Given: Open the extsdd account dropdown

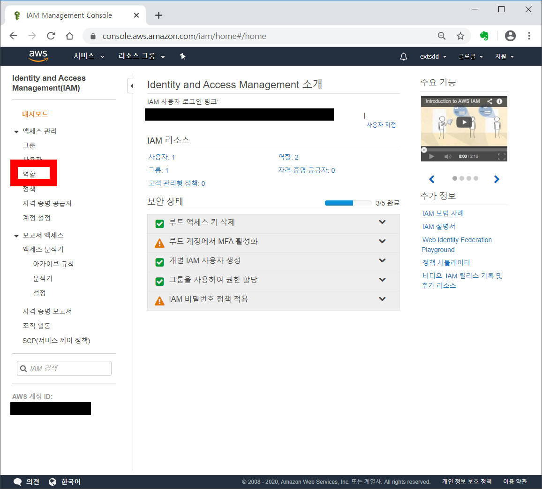Looking at the screenshot, I should 433,56.
